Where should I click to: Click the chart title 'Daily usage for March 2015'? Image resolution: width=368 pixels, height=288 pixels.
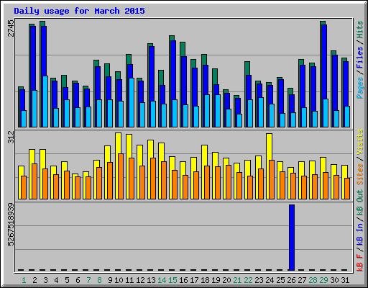(x=79, y=11)
